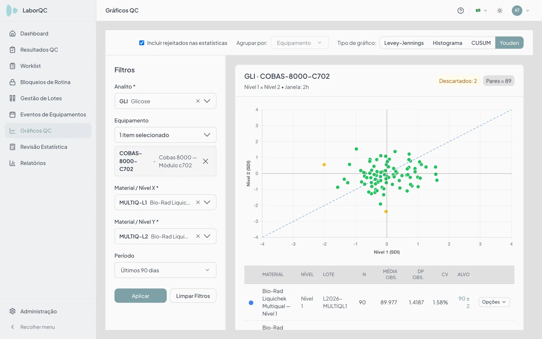Clear the MULTIQ-L1 material selection
542x339 pixels.
click(198, 202)
